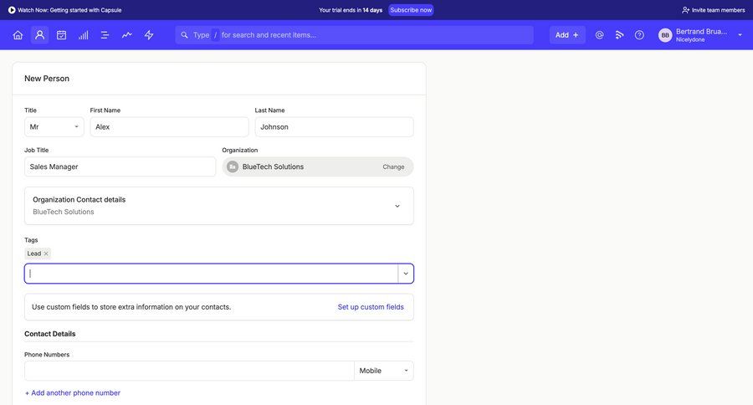Open the activity feed icon
The width and height of the screenshot is (753, 405).
point(620,35)
